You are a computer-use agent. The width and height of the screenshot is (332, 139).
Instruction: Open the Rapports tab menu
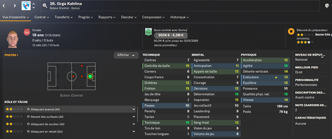click(107, 17)
